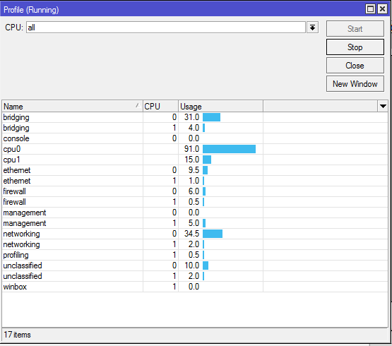This screenshot has width=392, height=346.
Task: Select the cpu1 row
Action: click(195, 160)
